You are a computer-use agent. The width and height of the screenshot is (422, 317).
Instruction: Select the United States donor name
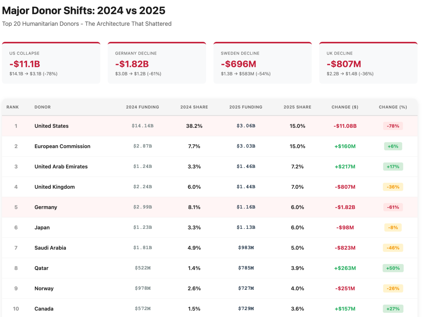coord(51,126)
